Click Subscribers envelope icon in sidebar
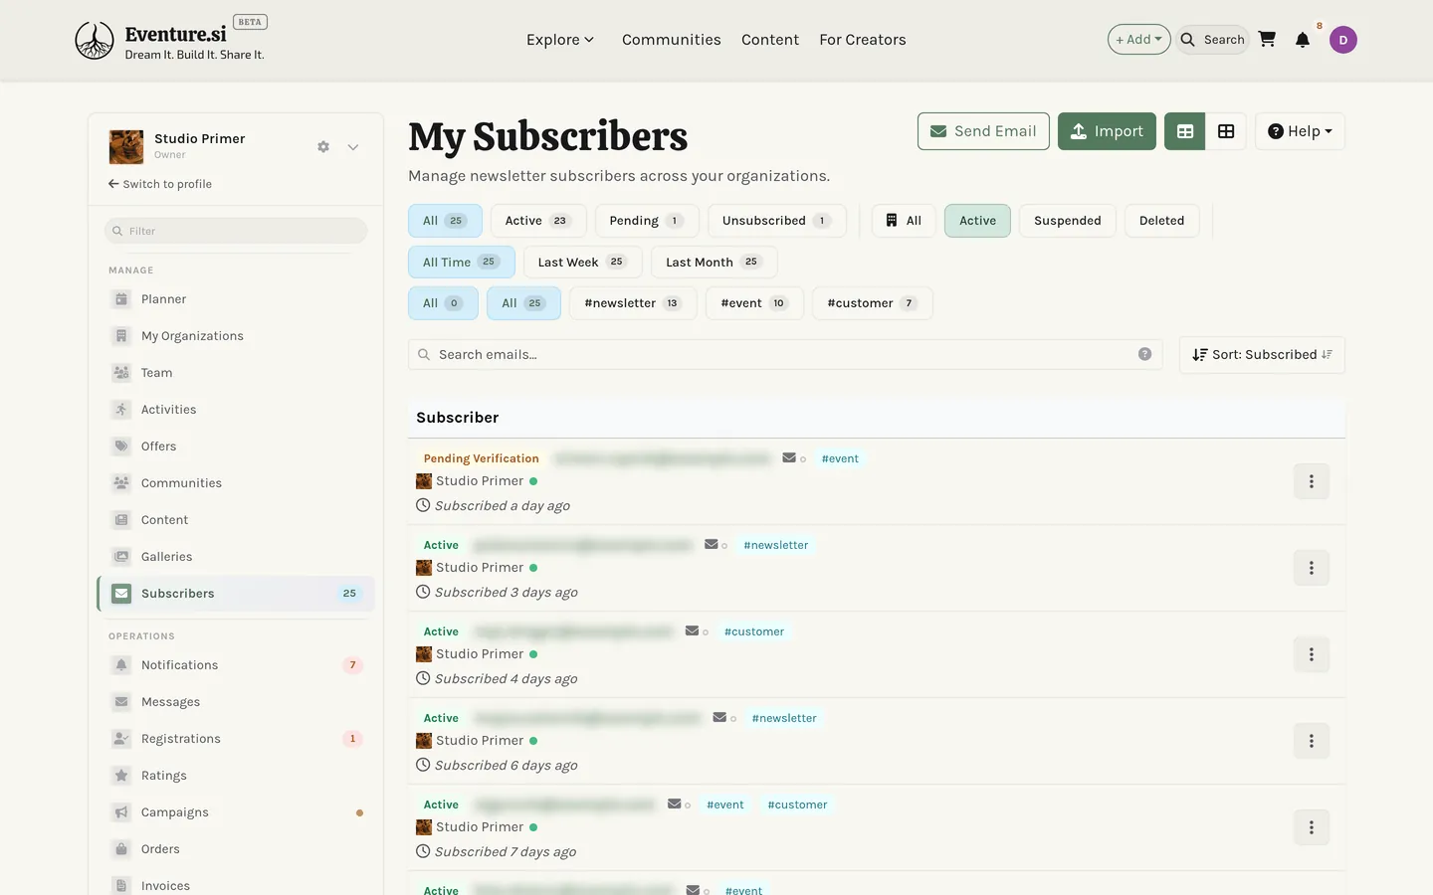Image resolution: width=1433 pixels, height=895 pixels. click(x=121, y=594)
